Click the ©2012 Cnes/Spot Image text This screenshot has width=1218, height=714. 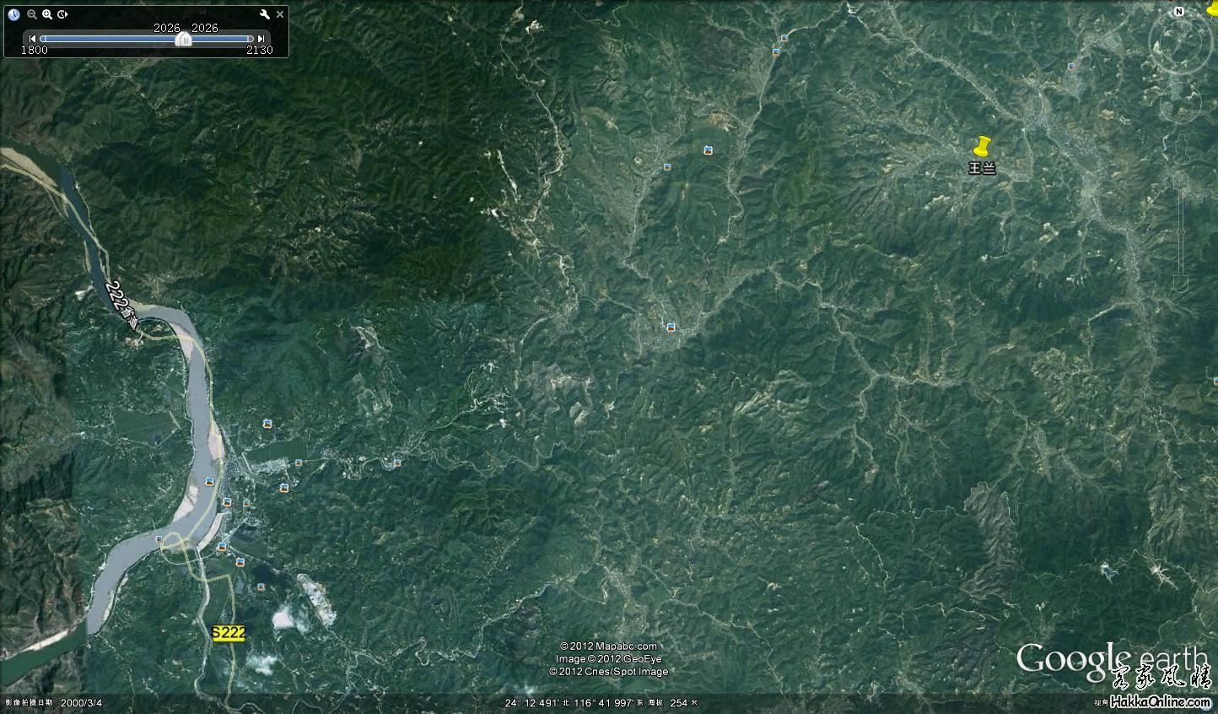click(608, 672)
